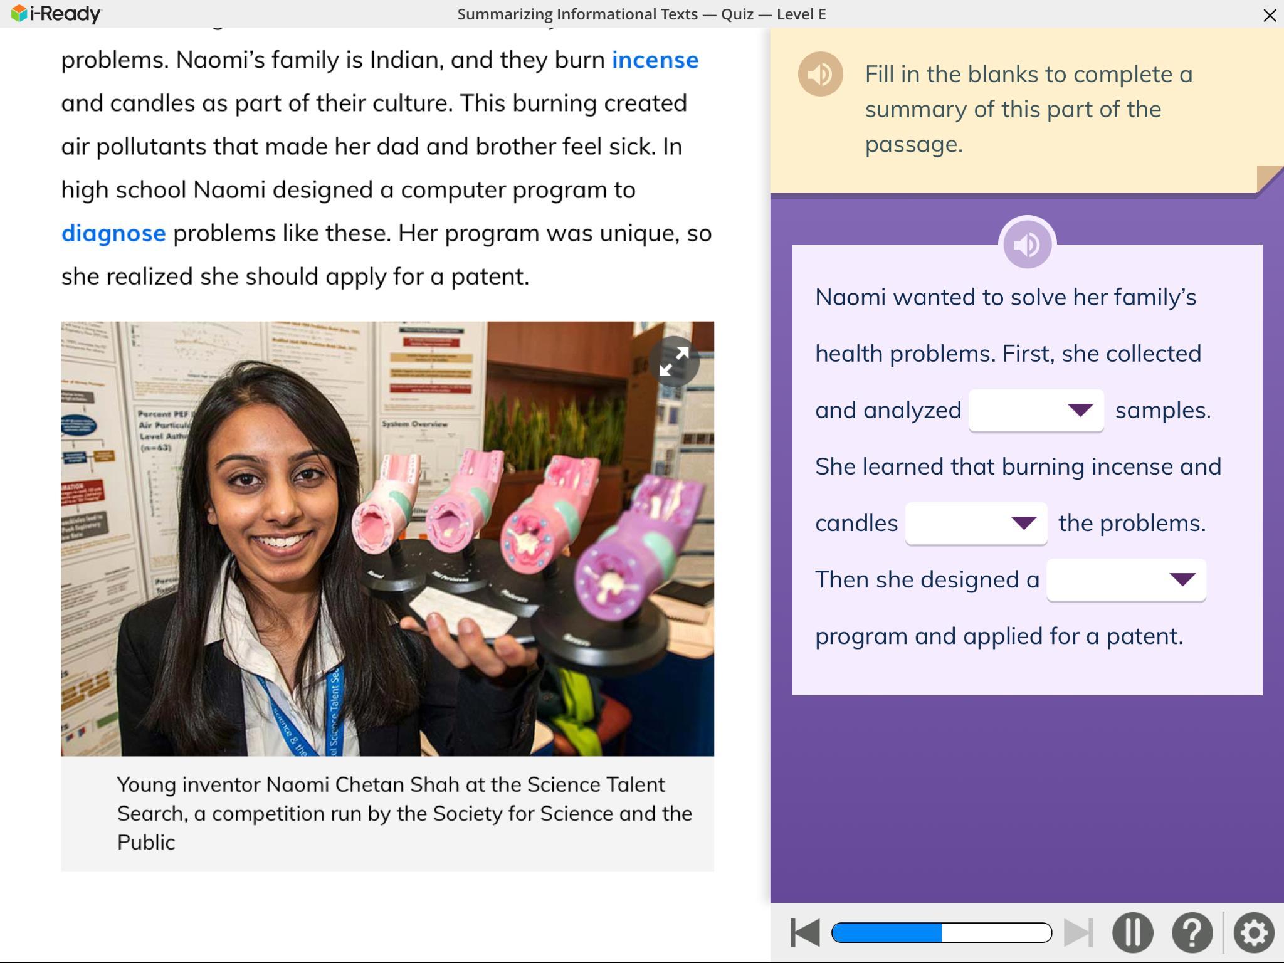The image size is (1284, 963).
Task: Advance using the grayed next arrow
Action: 1078,932
